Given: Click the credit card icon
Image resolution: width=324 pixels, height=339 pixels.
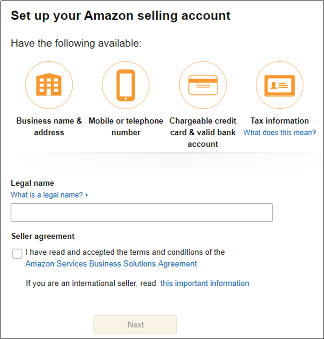Looking at the screenshot, I should click(x=203, y=85).
